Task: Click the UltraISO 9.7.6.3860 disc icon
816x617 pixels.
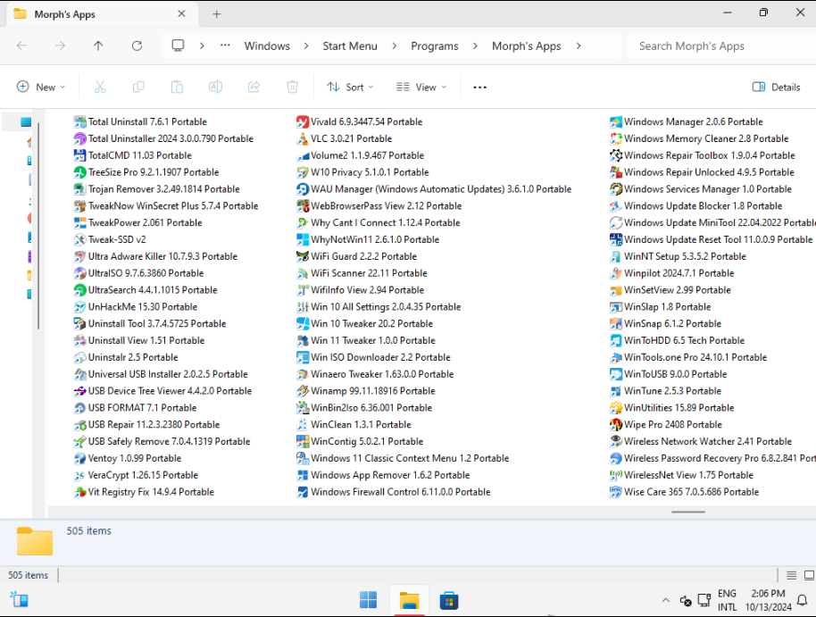Action: 79,273
